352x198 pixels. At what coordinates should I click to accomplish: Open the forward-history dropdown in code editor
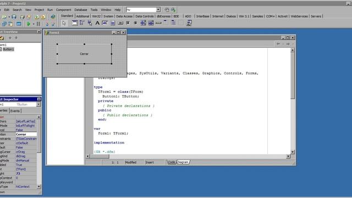point(293,44)
